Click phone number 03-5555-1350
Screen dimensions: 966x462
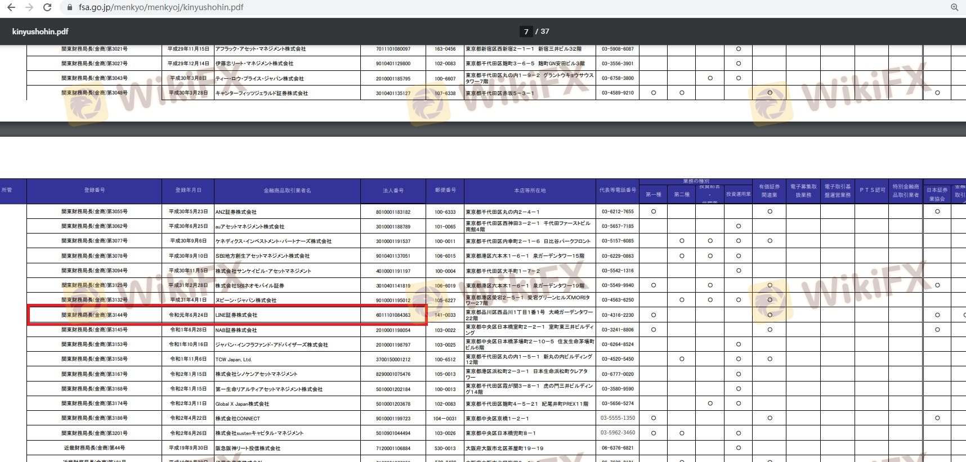pyautogui.click(x=618, y=418)
